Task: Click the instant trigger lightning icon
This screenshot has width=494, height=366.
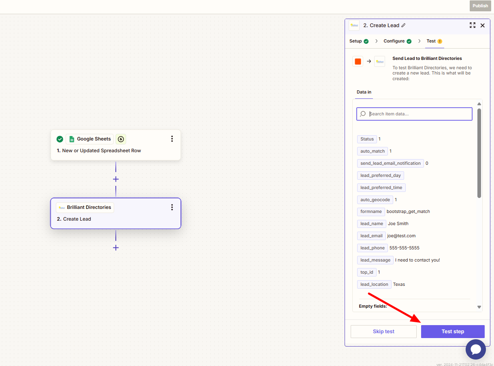Action: (x=121, y=139)
